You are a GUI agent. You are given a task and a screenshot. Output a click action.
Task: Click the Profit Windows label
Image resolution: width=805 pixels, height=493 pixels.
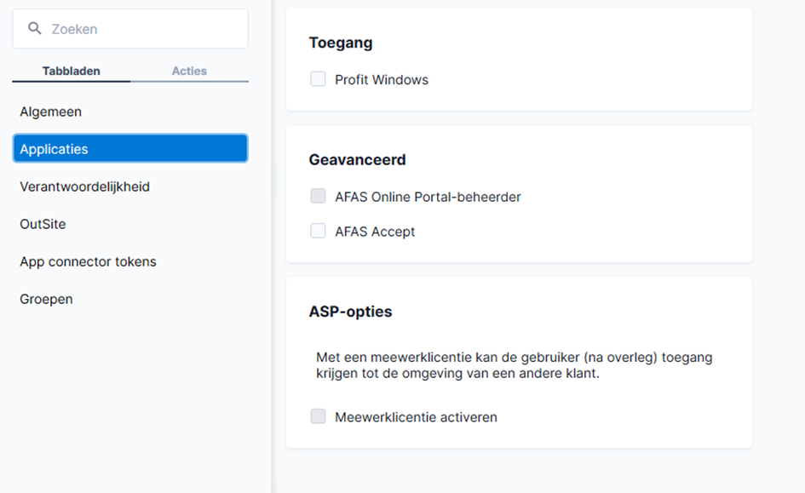(x=382, y=79)
